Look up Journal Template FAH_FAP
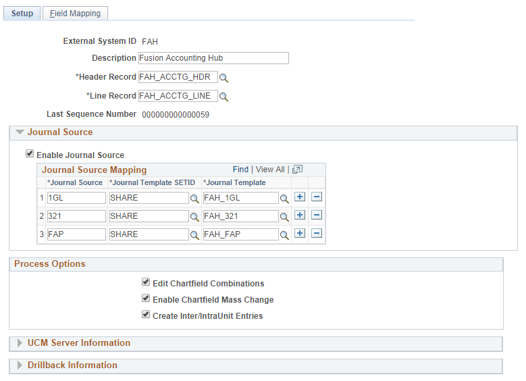Image resolution: width=526 pixels, height=381 pixels. (284, 234)
